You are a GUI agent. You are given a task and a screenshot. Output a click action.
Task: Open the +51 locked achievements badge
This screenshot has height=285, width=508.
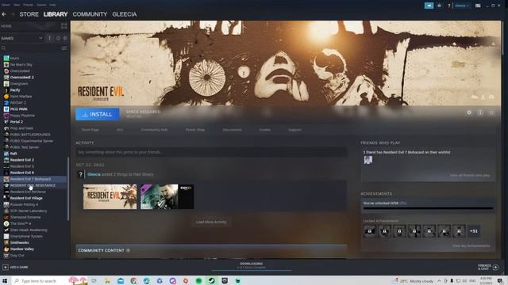point(474,231)
